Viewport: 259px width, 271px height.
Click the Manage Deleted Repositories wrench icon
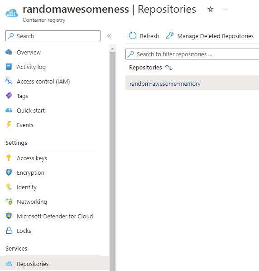click(x=170, y=35)
